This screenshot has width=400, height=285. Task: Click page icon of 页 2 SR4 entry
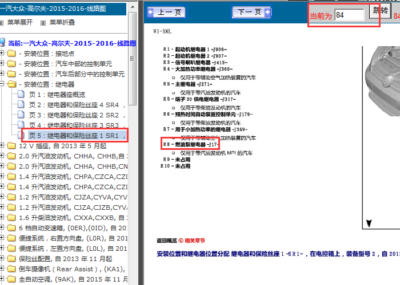21,104
